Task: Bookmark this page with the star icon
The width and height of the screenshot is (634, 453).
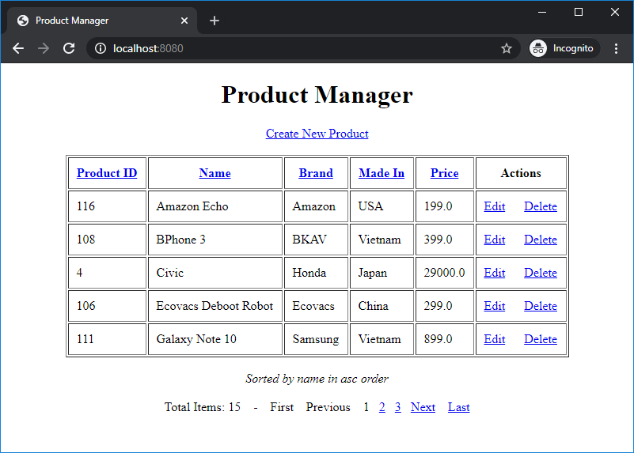Action: point(507,48)
